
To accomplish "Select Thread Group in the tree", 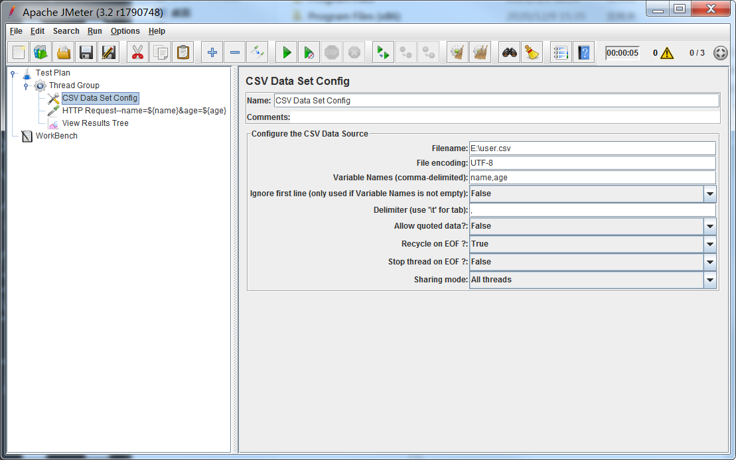I will point(74,86).
